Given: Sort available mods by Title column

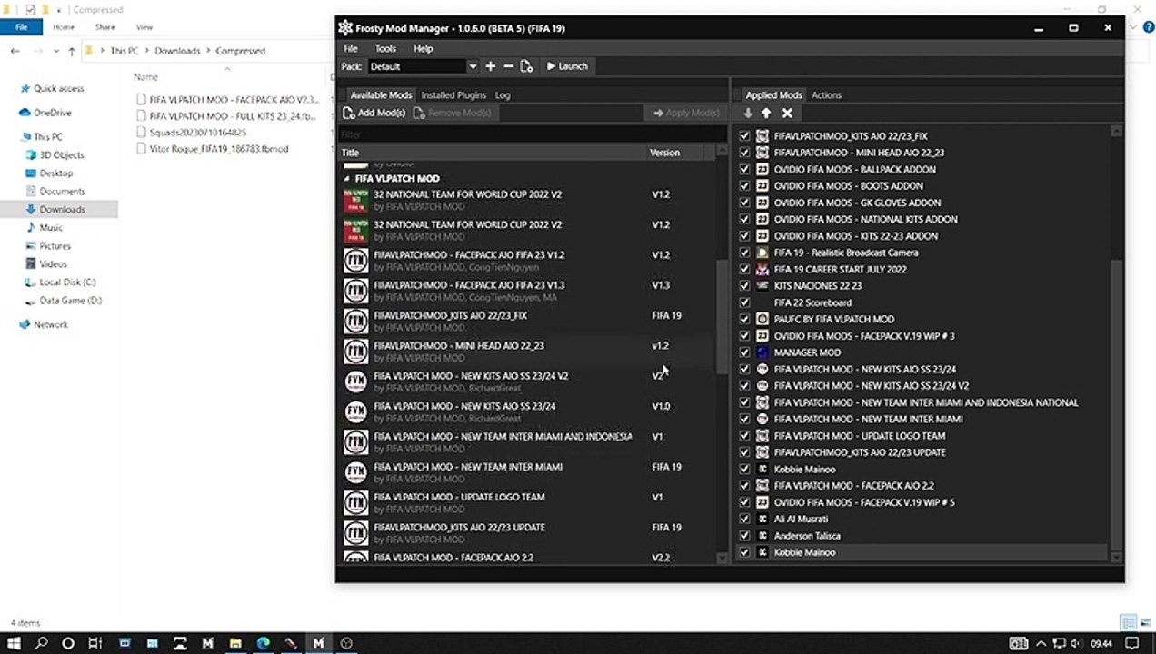Looking at the screenshot, I should tap(492, 153).
